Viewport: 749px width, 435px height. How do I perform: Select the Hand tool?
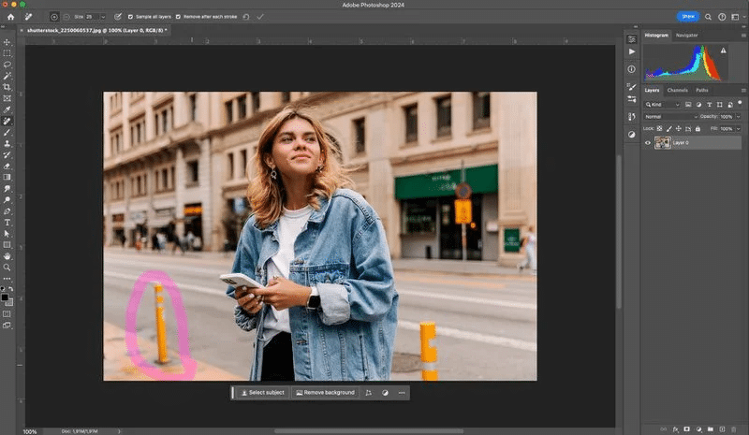coord(7,255)
